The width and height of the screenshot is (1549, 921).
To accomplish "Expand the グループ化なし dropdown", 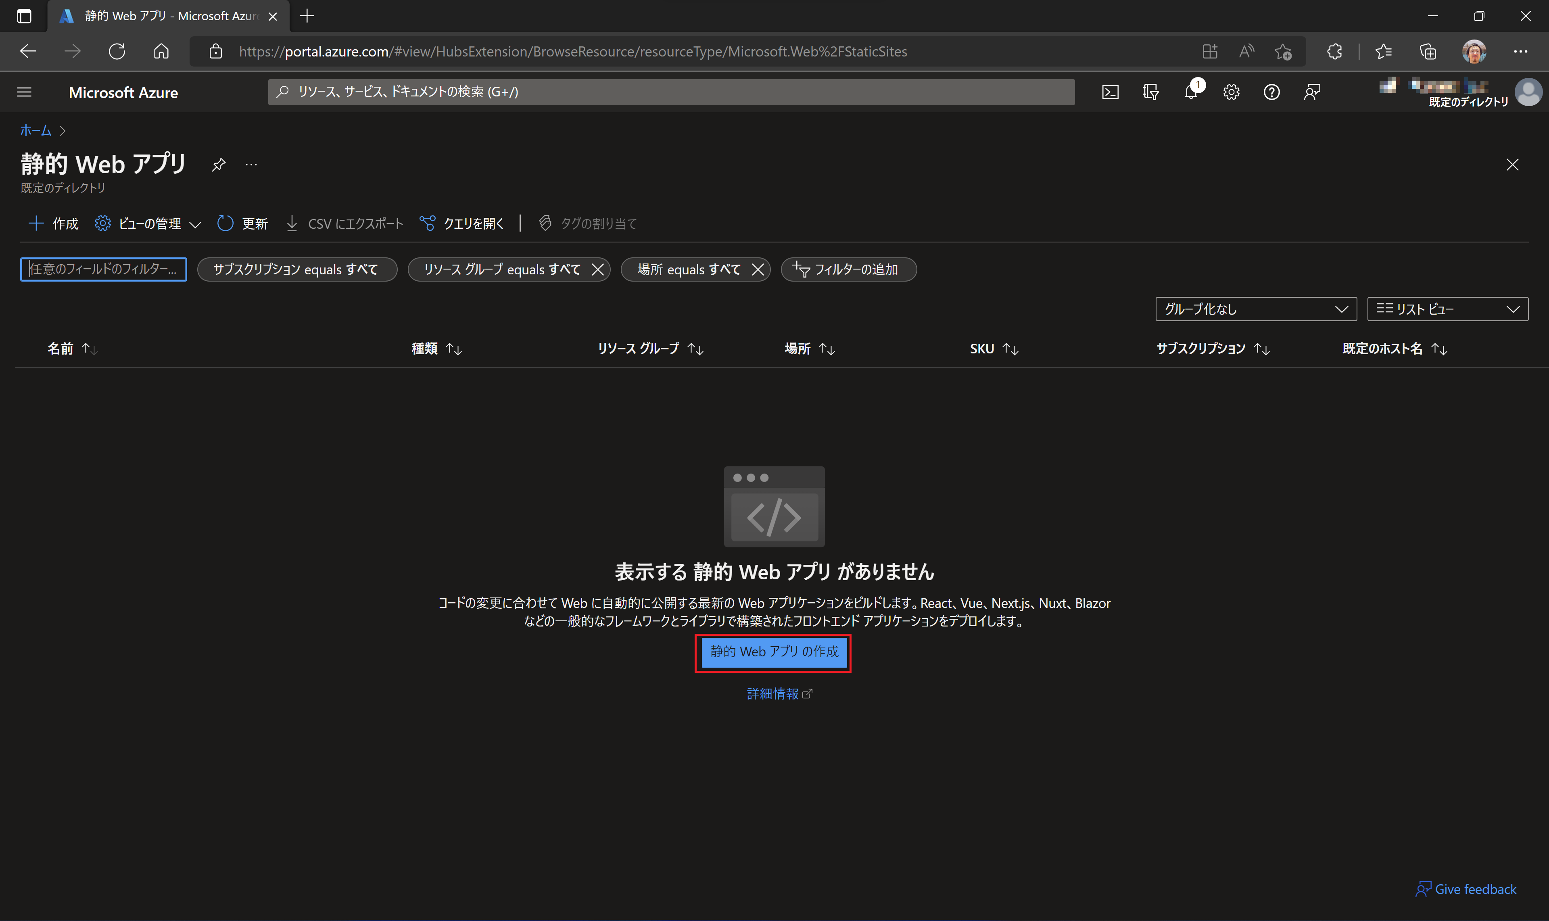I will (1256, 309).
